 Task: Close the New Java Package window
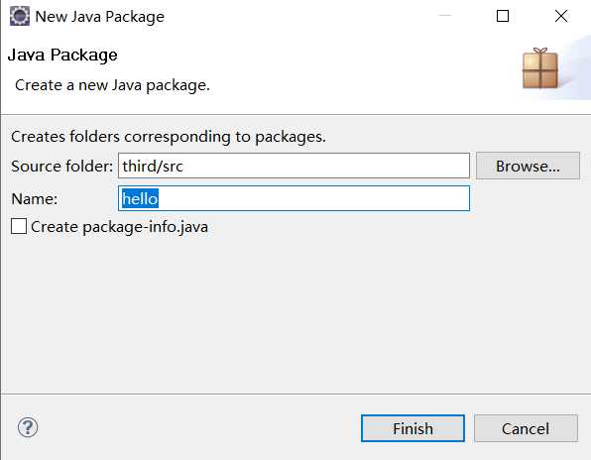tap(561, 16)
